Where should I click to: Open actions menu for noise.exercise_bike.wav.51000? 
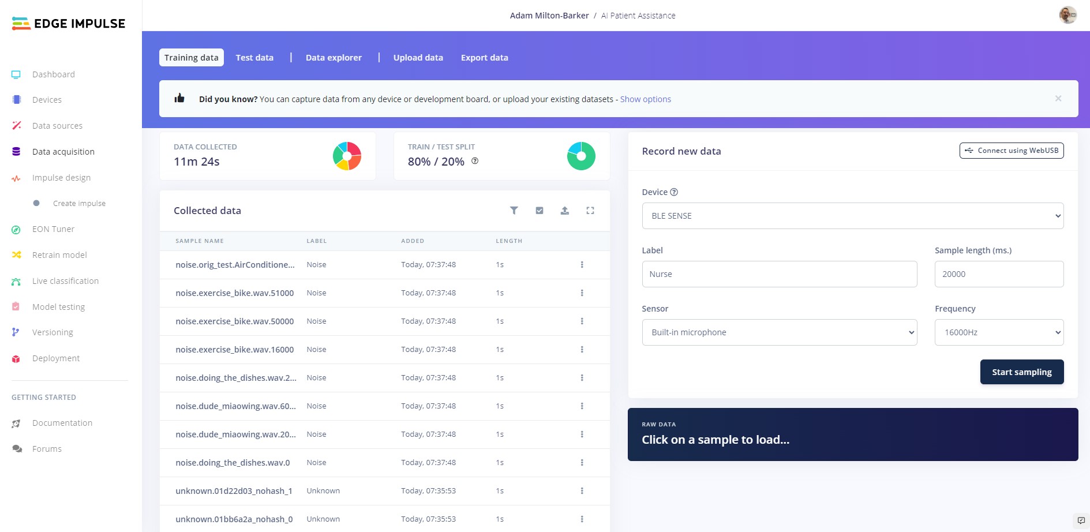point(582,293)
